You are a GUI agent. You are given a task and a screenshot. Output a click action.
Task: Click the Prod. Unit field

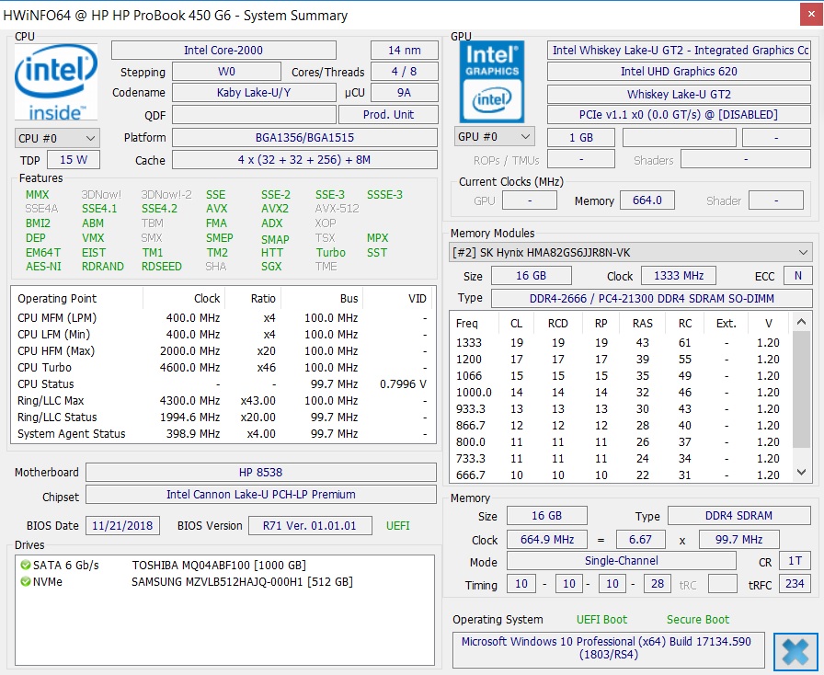tap(388, 115)
